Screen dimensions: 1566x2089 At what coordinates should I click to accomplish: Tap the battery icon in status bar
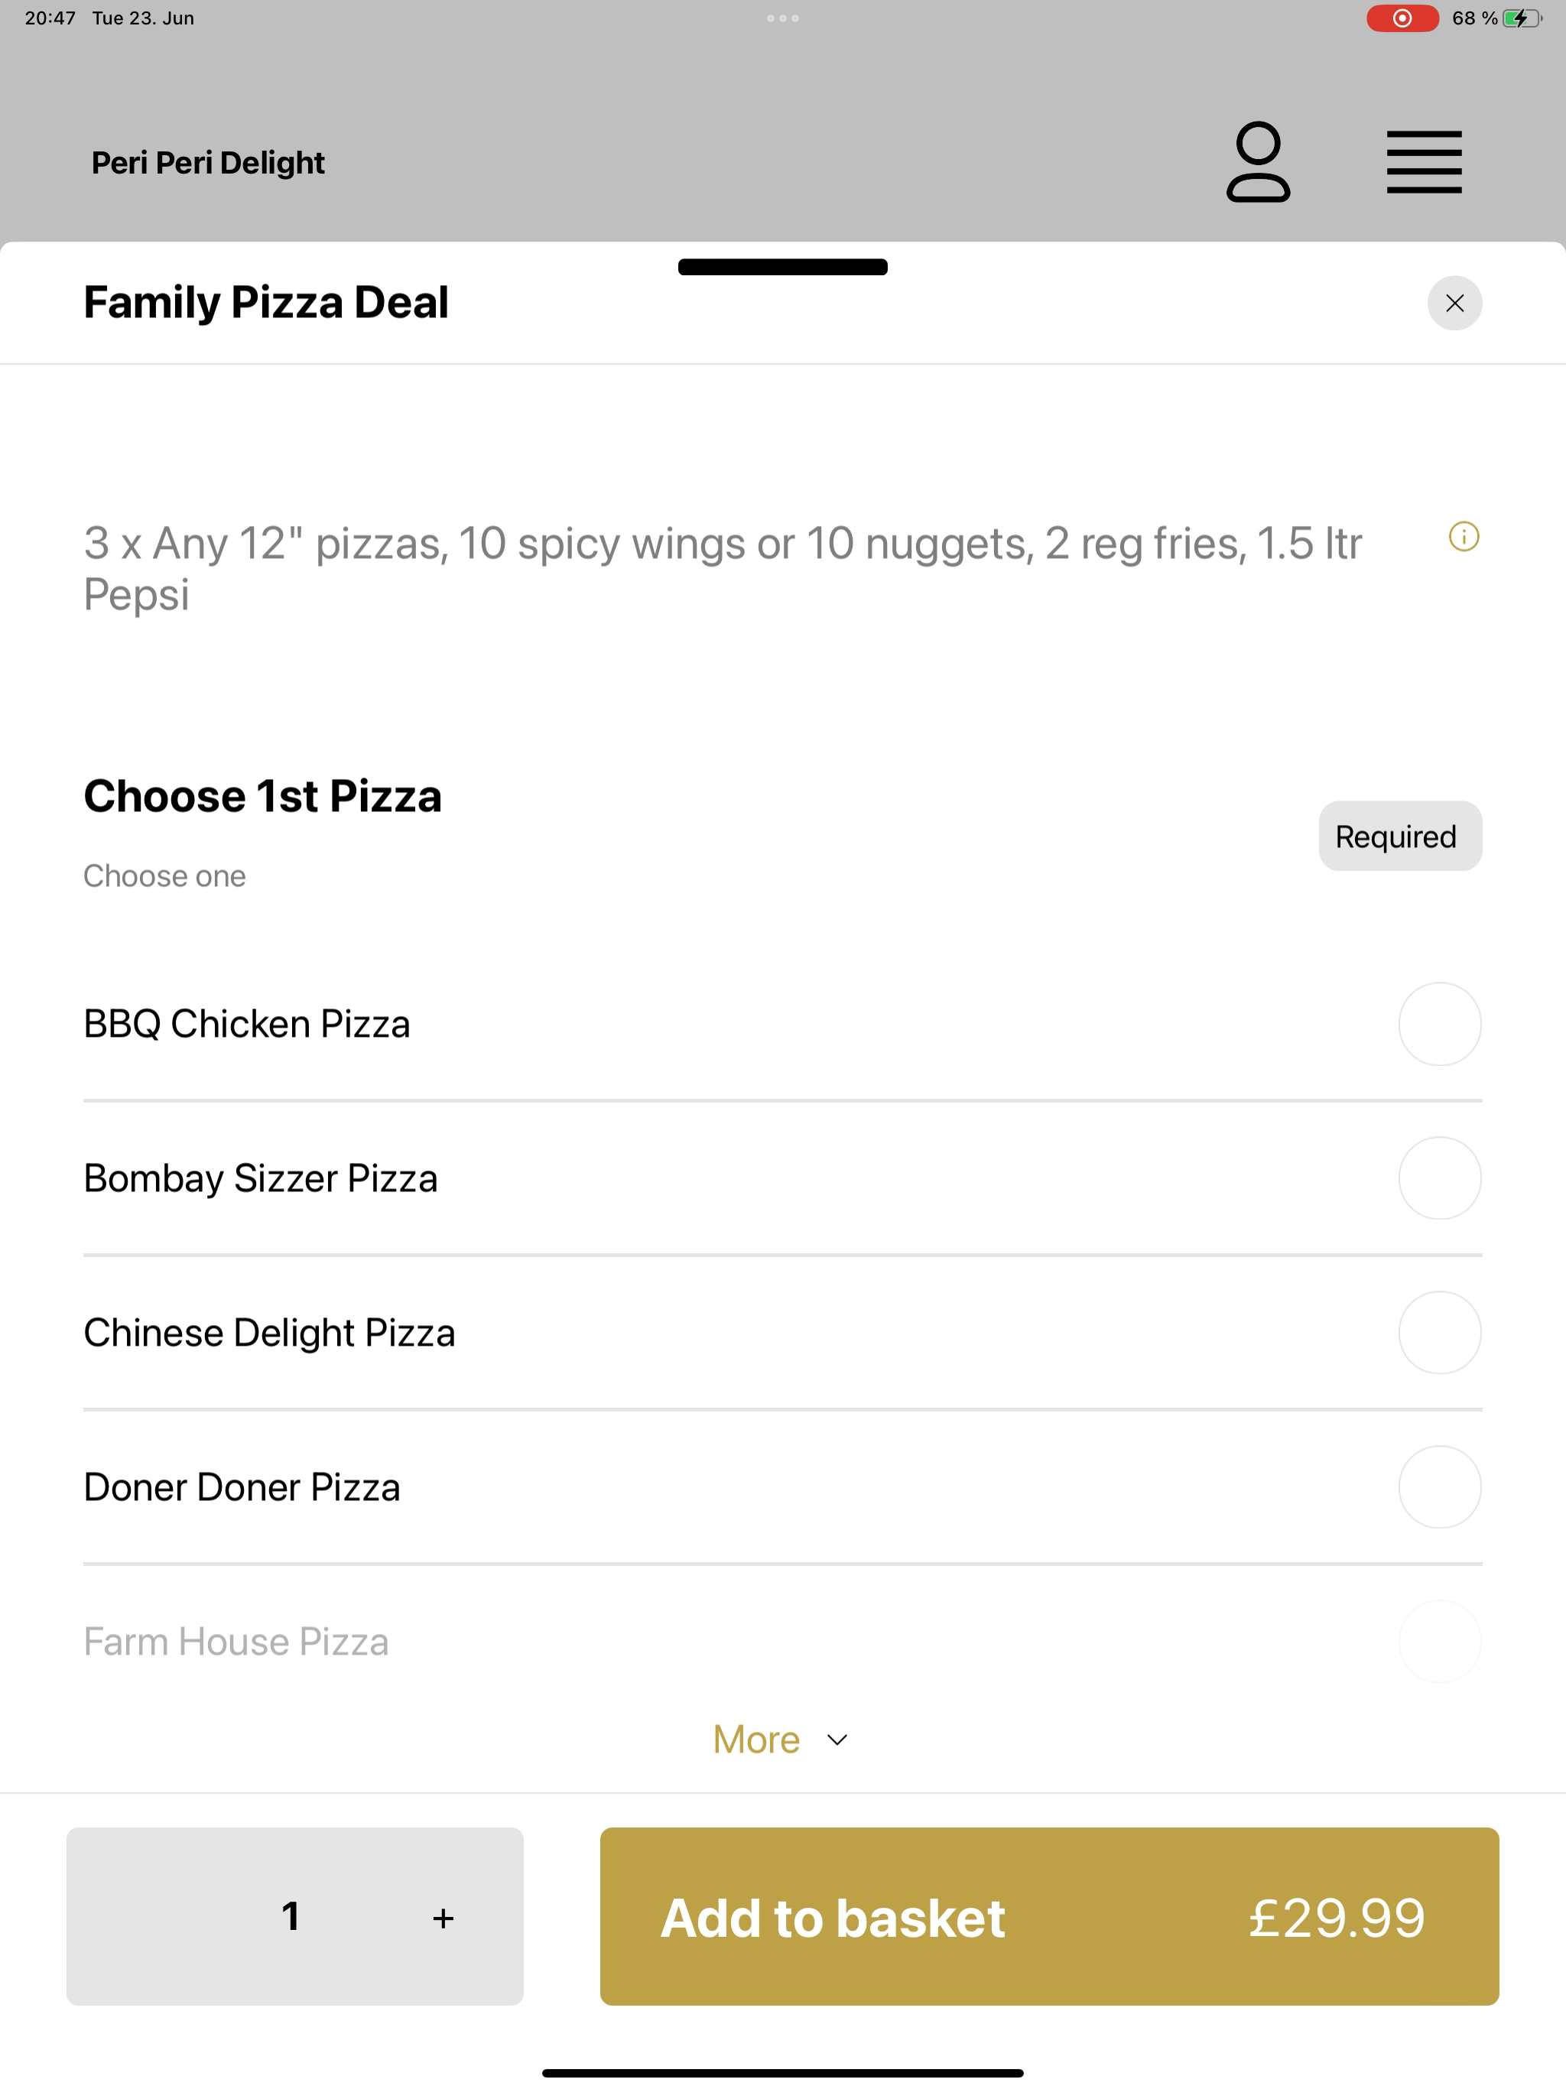coord(1522,18)
